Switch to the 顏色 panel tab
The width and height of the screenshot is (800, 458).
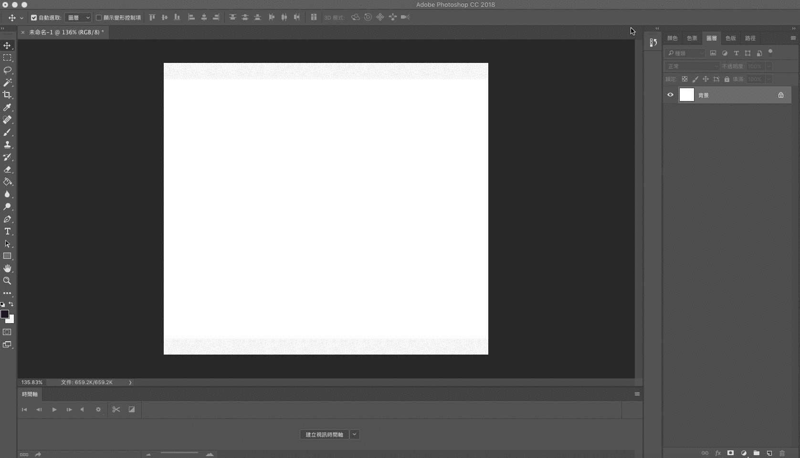click(x=672, y=38)
